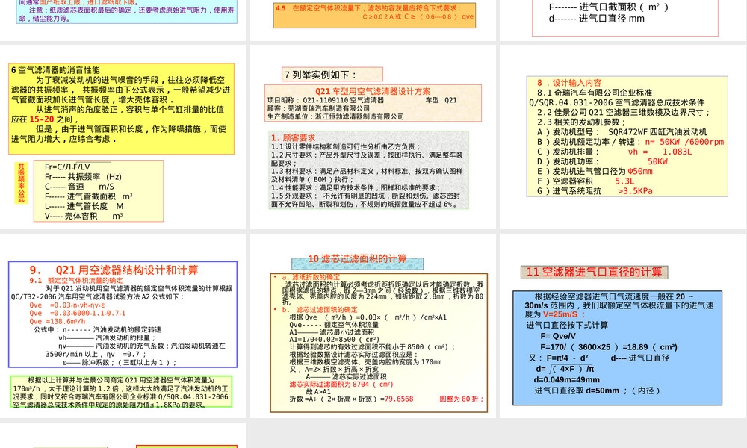Click the formula F= Qve/V
The image size is (747, 448).
[x=558, y=336]
